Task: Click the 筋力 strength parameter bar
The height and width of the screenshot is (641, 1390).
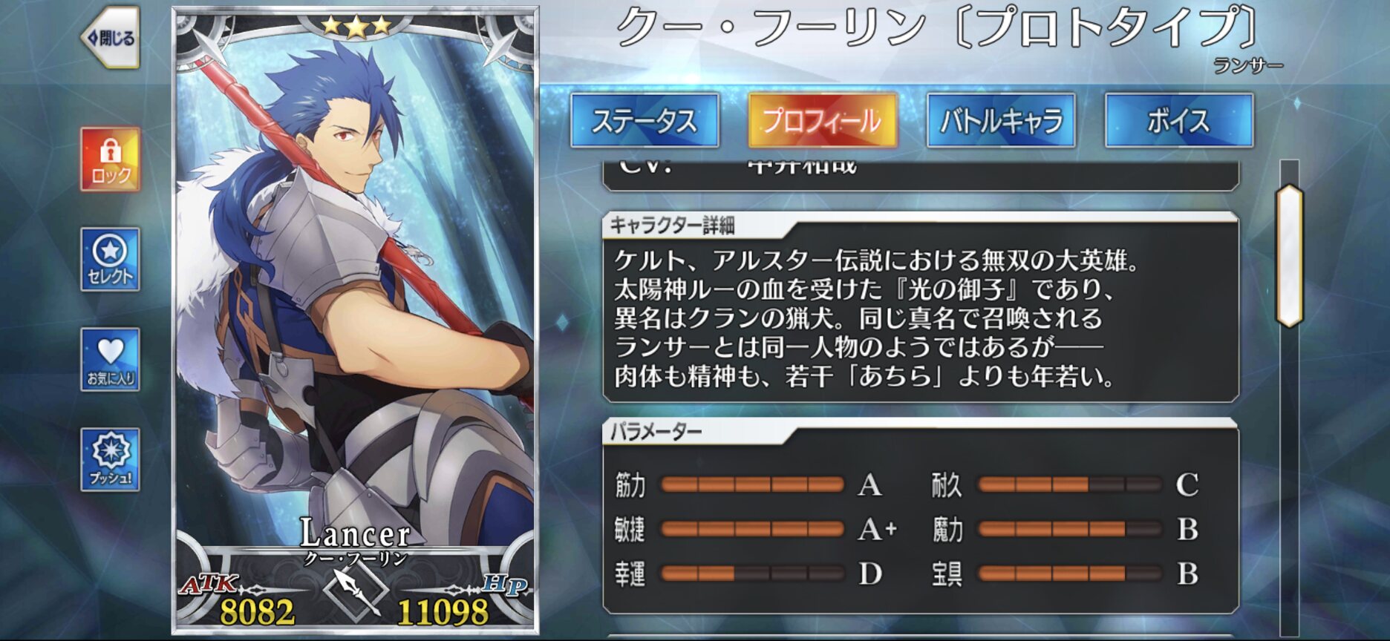Action: coord(752,485)
